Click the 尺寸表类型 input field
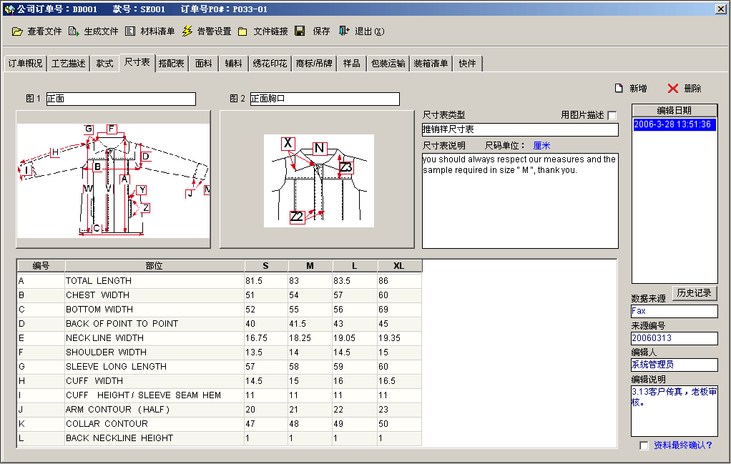731x464 pixels. (x=519, y=129)
